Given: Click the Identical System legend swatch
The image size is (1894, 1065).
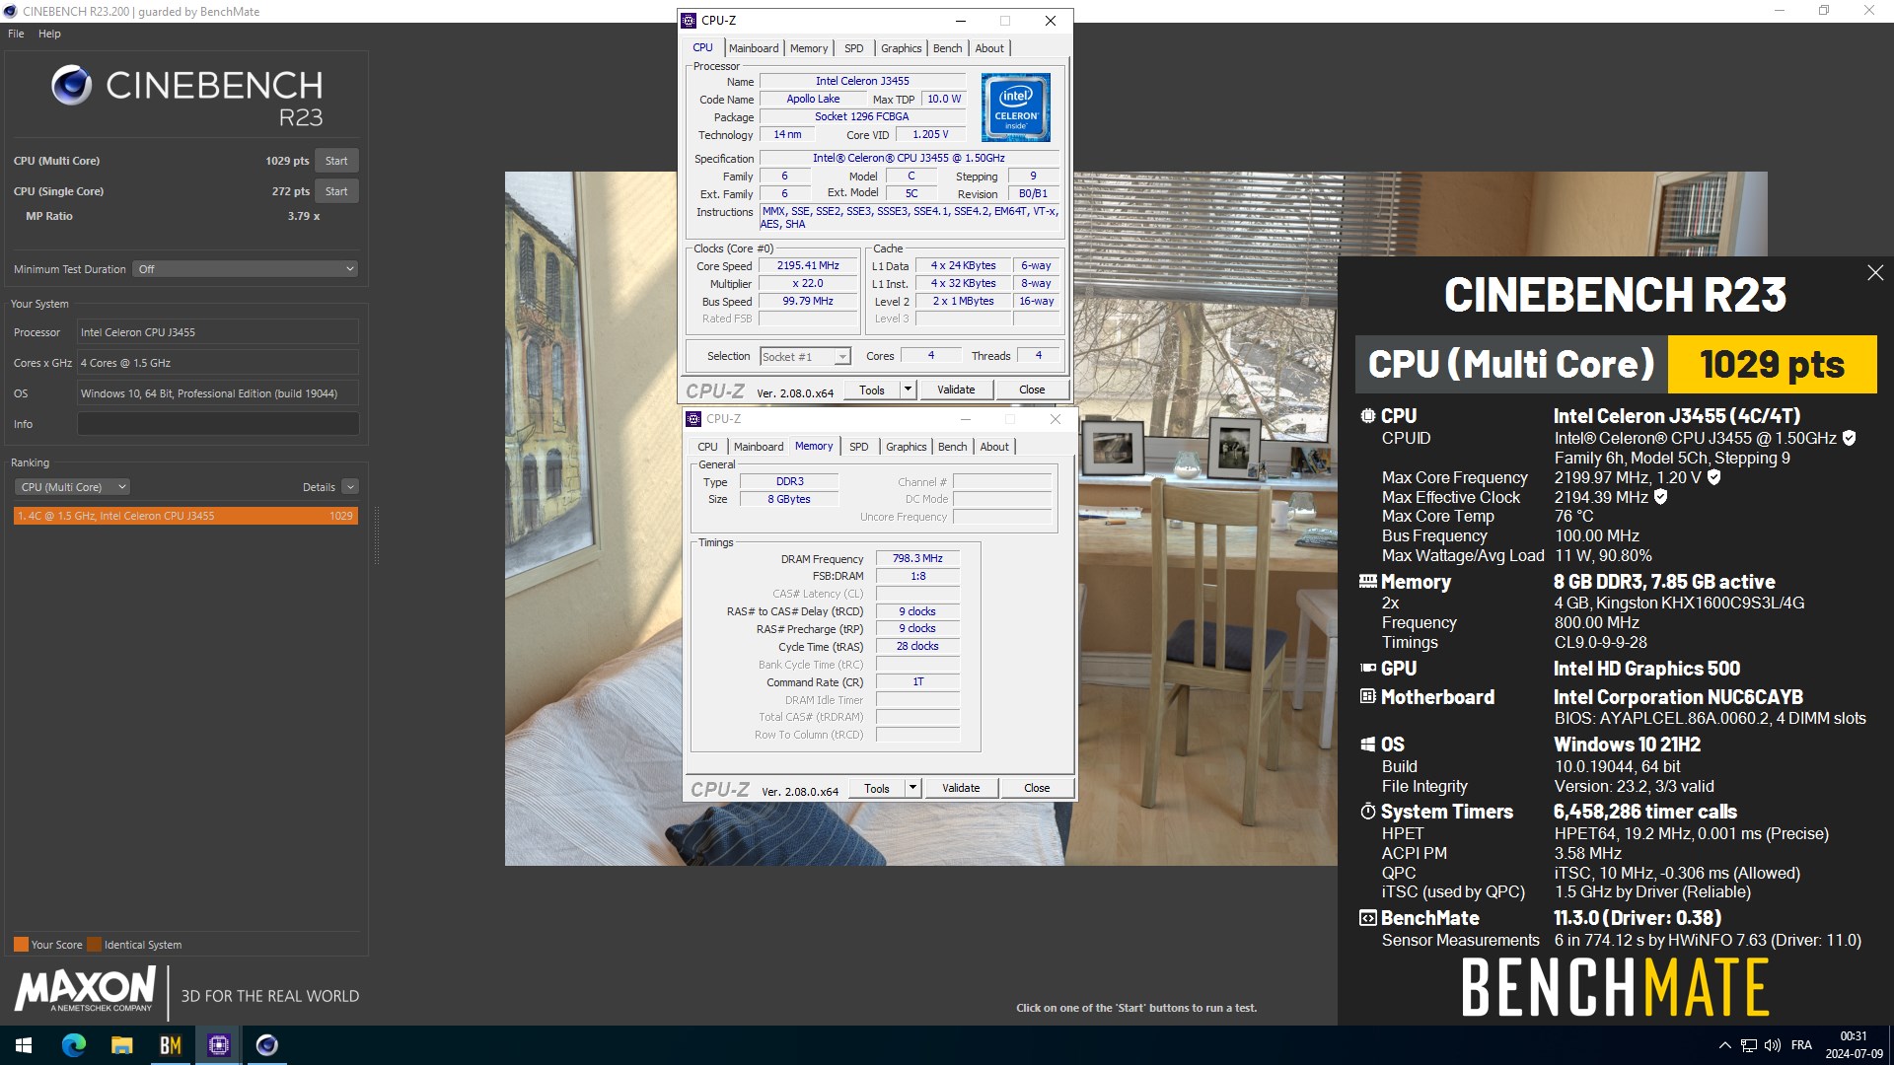Looking at the screenshot, I should coord(94,945).
